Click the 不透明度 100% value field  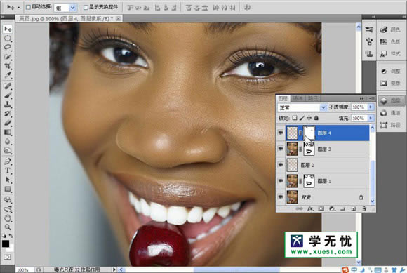[359, 107]
